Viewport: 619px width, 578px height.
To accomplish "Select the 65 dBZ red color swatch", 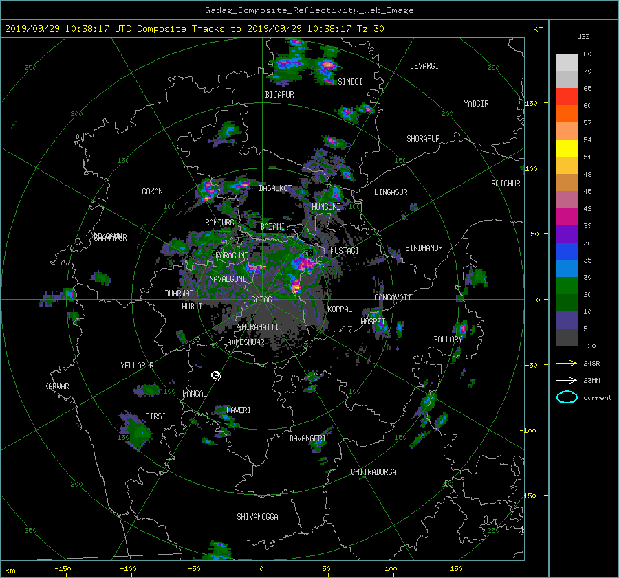I will tap(567, 96).
